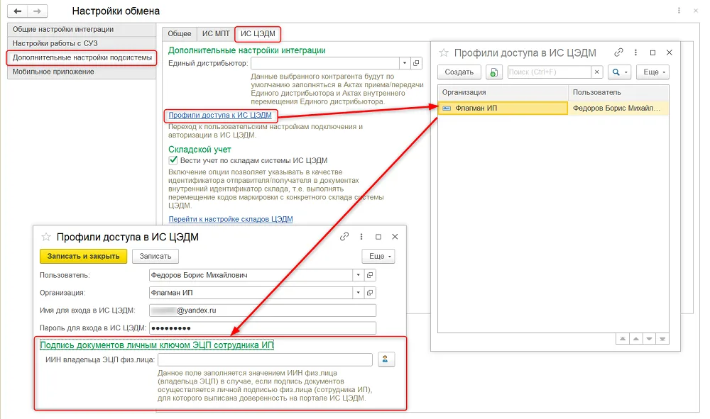The image size is (710, 419).
Task: Open Перейти к настройке складов ЦЭДМ link
Action: point(231,219)
